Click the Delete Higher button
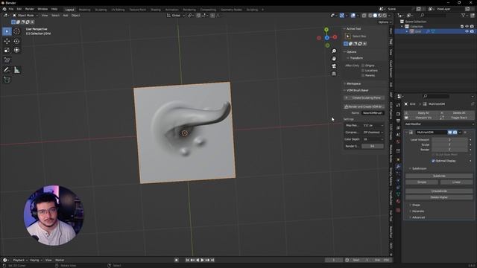 pyautogui.click(x=439, y=197)
